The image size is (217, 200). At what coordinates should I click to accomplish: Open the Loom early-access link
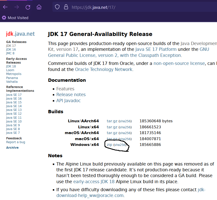(10, 70)
